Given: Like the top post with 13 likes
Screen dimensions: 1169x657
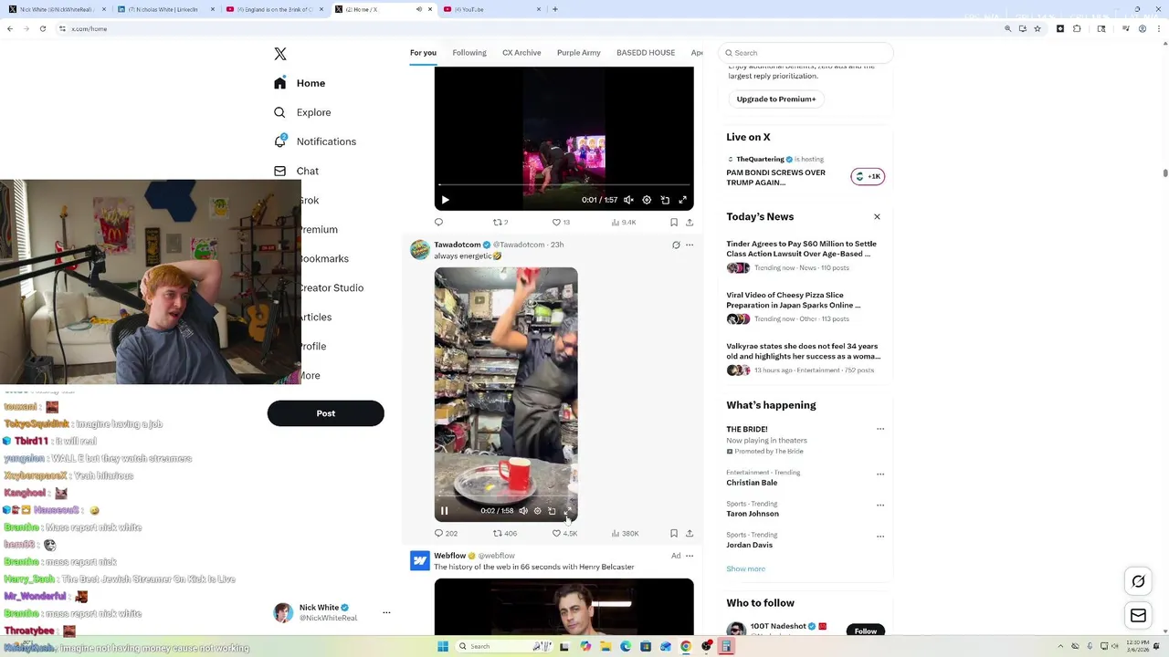Looking at the screenshot, I should point(561,222).
